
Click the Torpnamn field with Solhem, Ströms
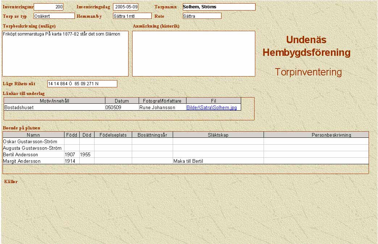coord(219,7)
